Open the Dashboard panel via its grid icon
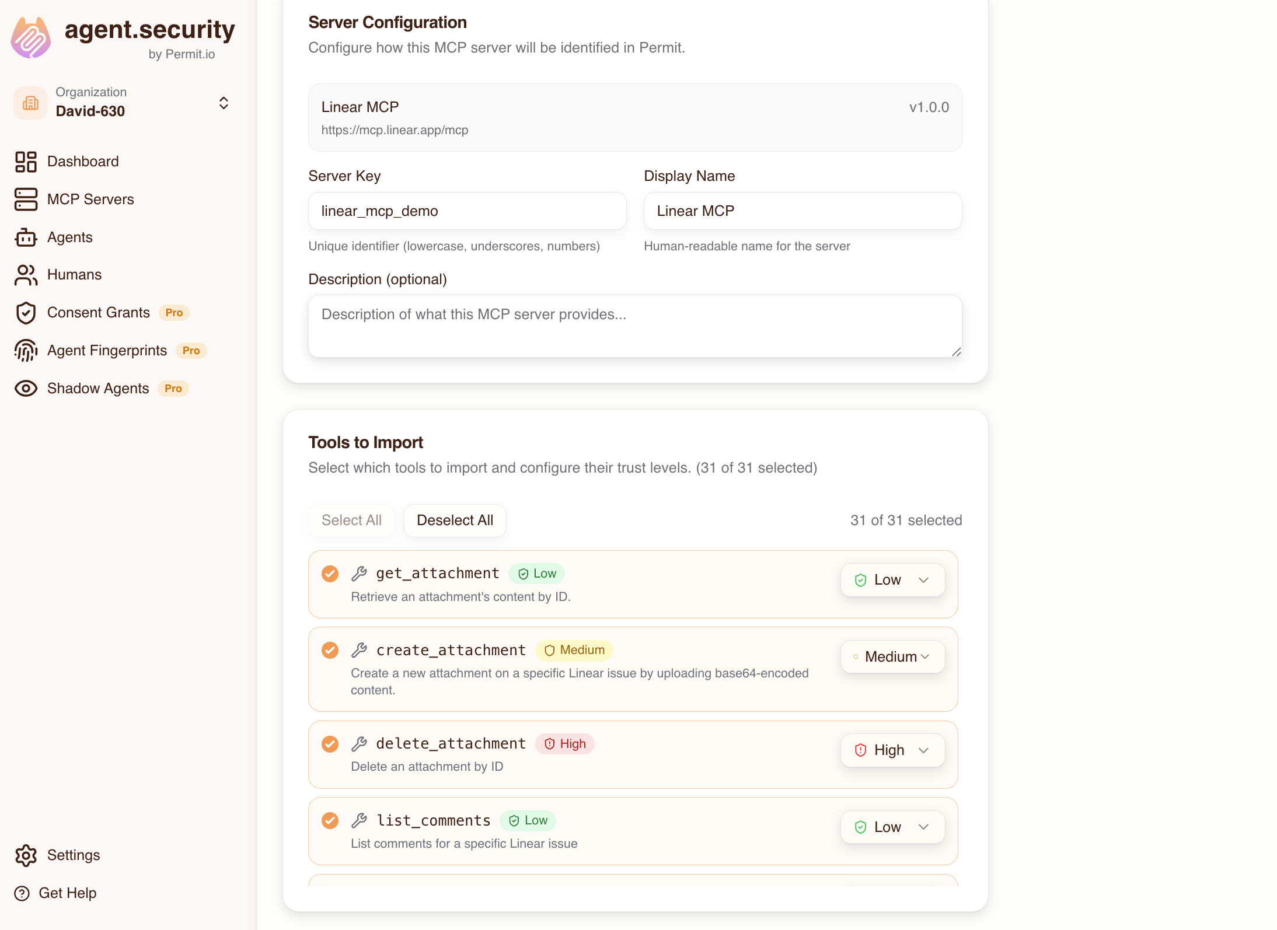This screenshot has width=1277, height=930. (25, 161)
